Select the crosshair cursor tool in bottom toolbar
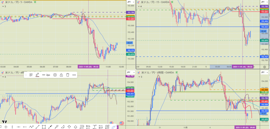This screenshot has width=270, height=129. pyautogui.click(x=6, y=127)
